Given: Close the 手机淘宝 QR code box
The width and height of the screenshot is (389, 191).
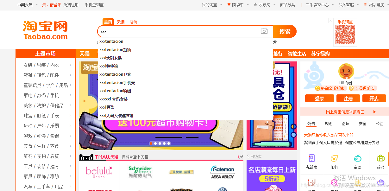Looking at the screenshot, I should click(330, 21).
